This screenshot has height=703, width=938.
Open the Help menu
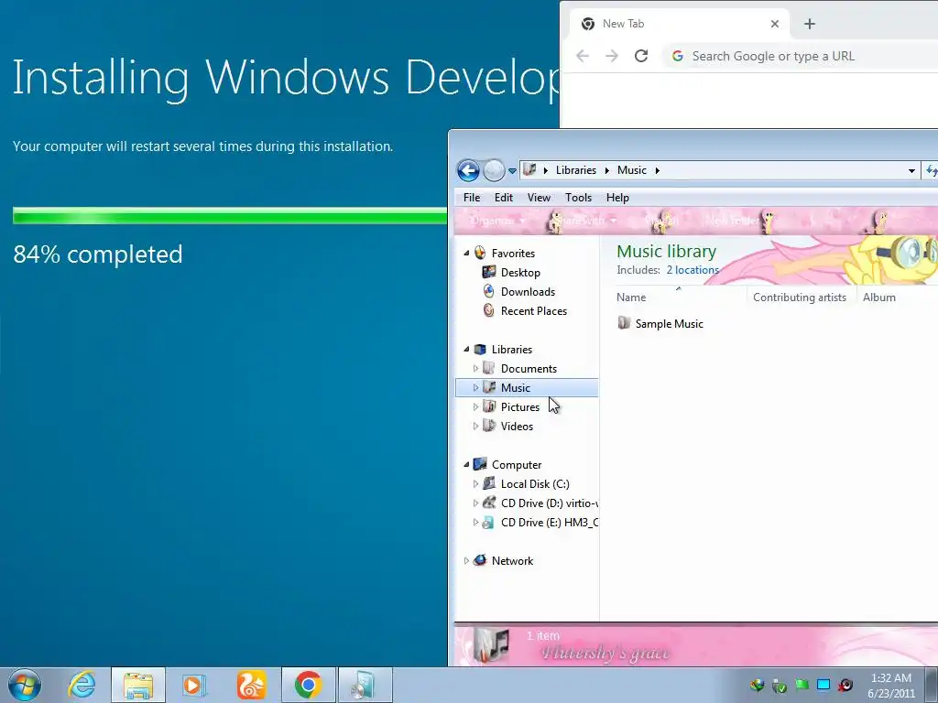pyautogui.click(x=617, y=198)
